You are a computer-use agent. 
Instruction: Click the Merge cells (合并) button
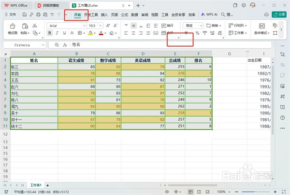(167, 33)
